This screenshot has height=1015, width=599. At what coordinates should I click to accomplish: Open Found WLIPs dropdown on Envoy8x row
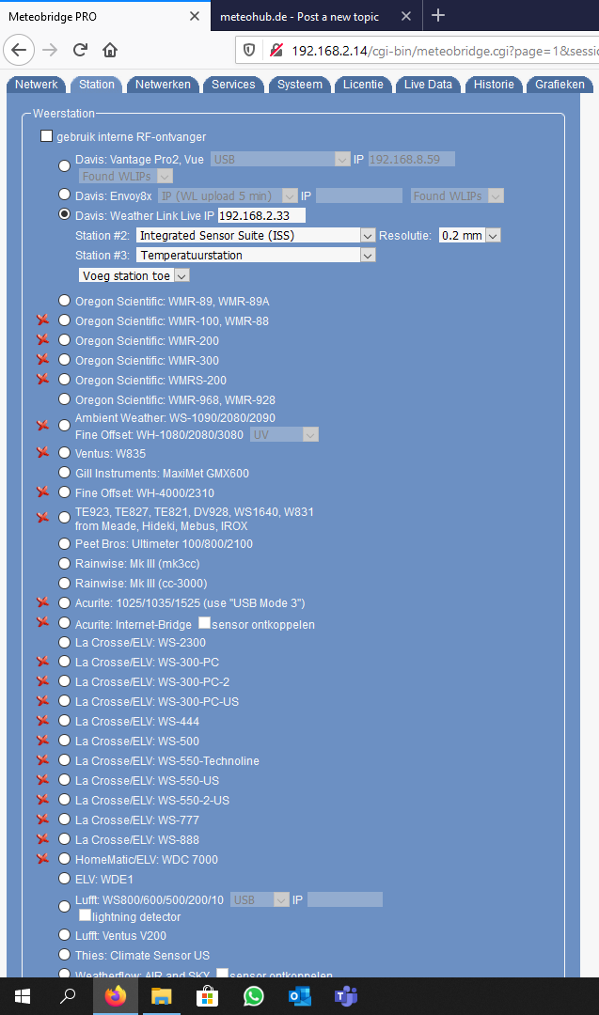coord(457,195)
